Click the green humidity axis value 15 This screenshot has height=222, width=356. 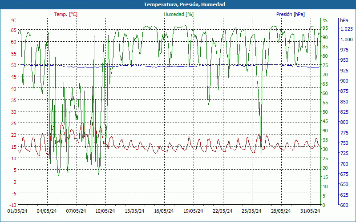point(325,177)
